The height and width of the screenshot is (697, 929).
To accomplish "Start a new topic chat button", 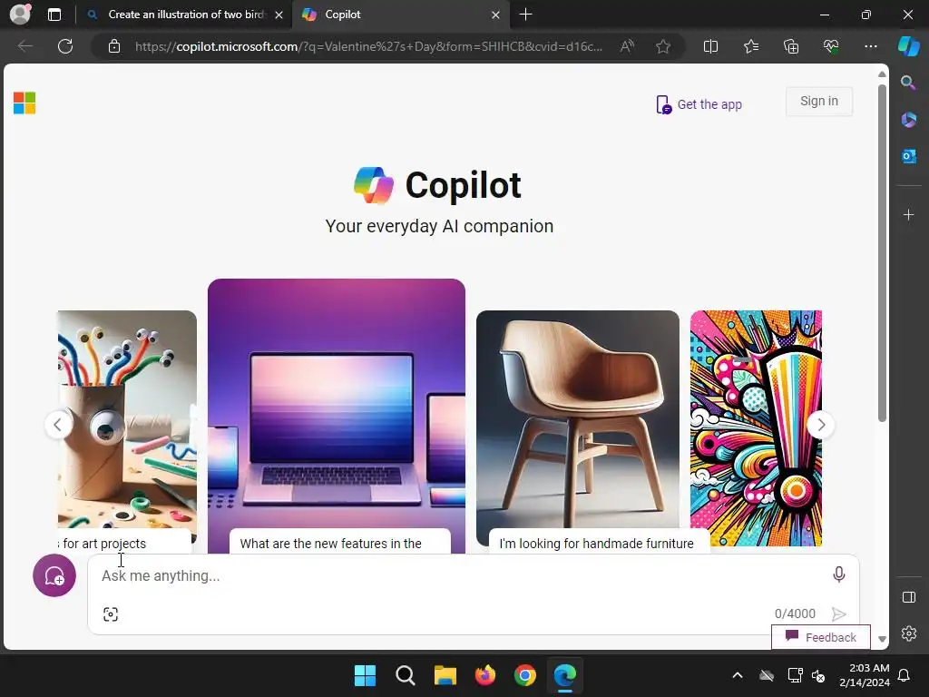I will coord(54,575).
